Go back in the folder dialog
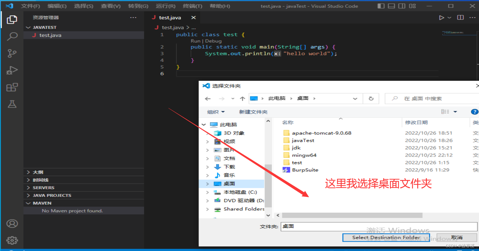479x251 pixels. tap(208, 99)
